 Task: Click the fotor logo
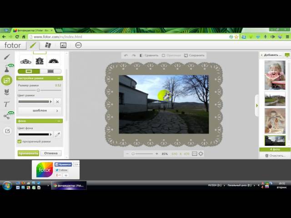pos(12,45)
